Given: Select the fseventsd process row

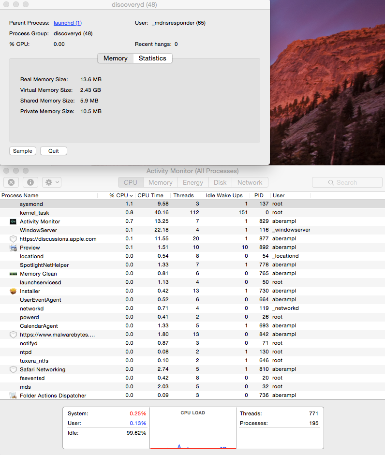Looking at the screenshot, I should [192, 378].
